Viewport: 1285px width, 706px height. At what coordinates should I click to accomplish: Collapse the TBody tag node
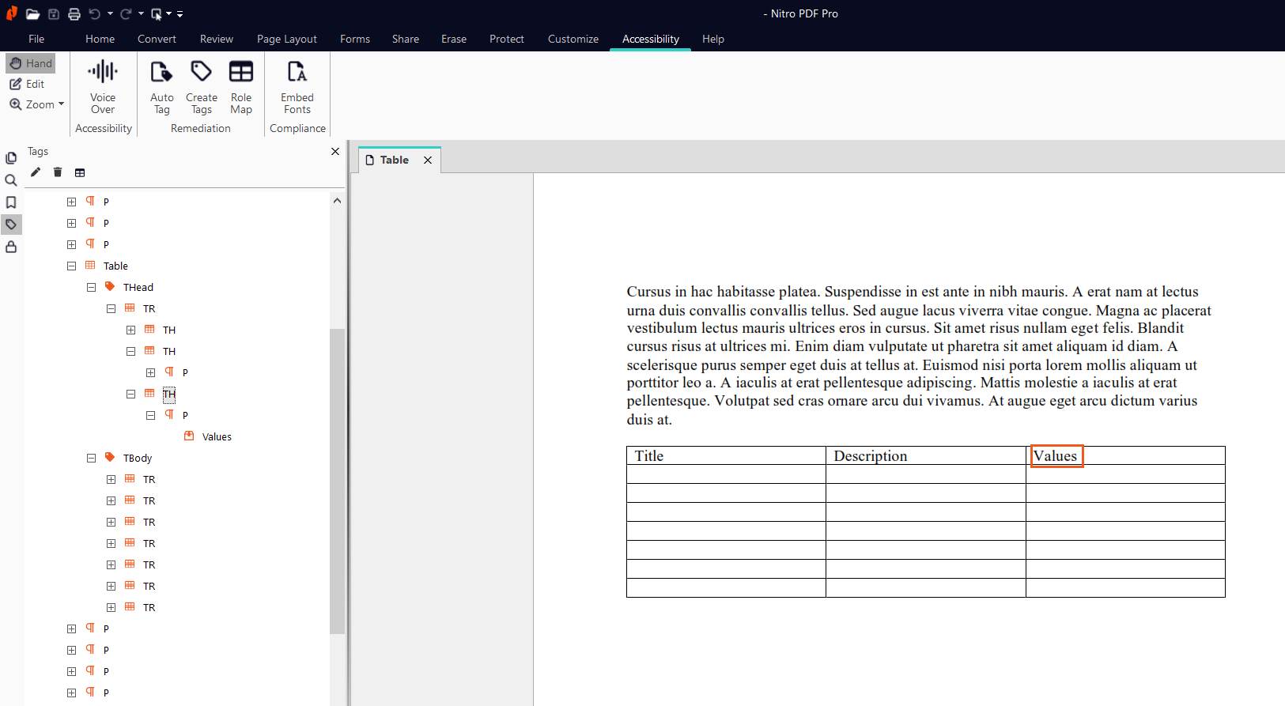pos(91,459)
